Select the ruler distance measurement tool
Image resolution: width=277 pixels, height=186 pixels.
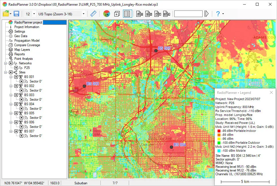point(93,14)
